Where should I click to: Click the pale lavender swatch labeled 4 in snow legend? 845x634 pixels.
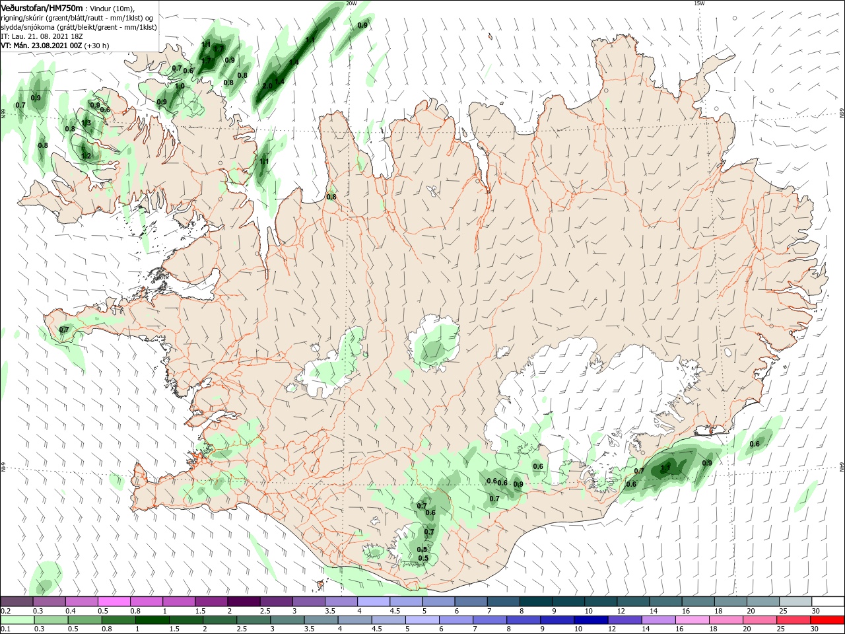(x=373, y=601)
